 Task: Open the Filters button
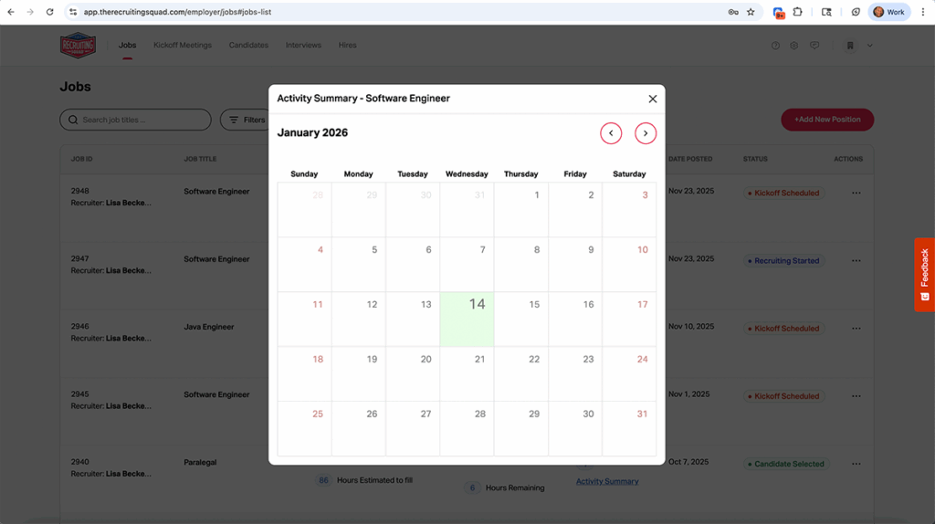click(247, 120)
